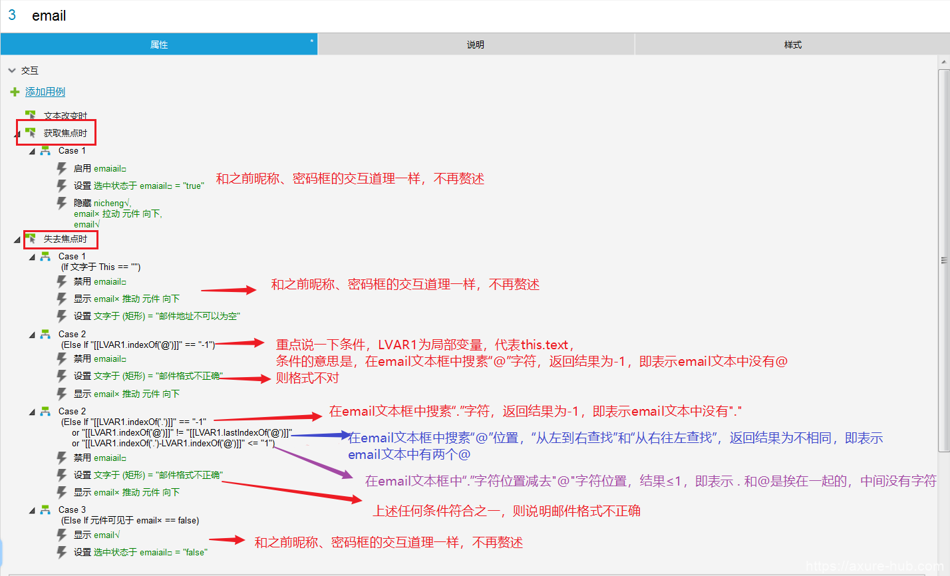Screen dimensions: 950x576
Task: Collapse the Case 3 tree triangle
Action: pos(32,511)
